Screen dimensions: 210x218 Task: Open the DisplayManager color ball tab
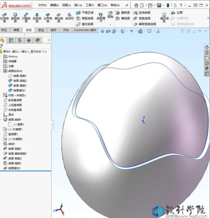[37, 40]
